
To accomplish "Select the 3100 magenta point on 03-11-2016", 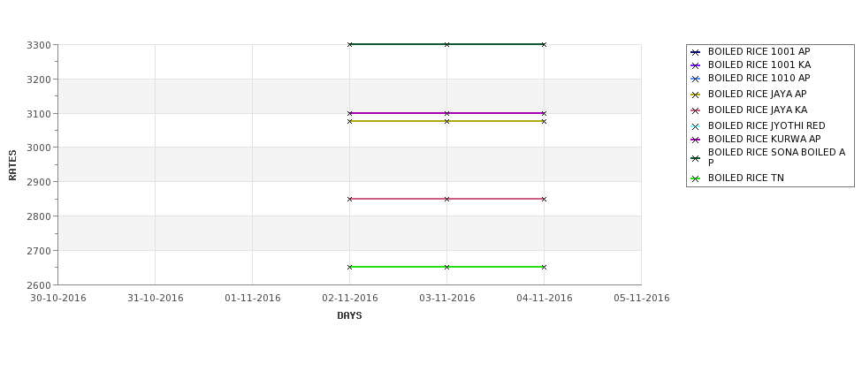I will click(x=447, y=113).
